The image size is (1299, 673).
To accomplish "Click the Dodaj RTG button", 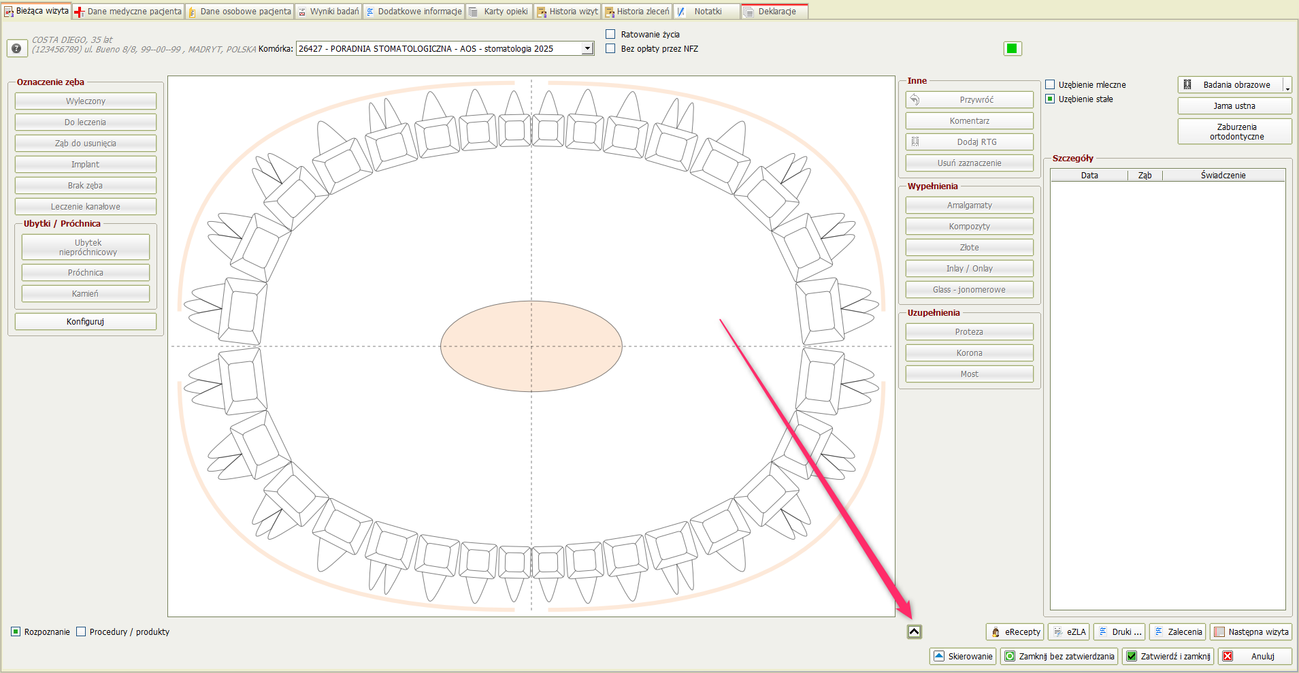I will (969, 142).
